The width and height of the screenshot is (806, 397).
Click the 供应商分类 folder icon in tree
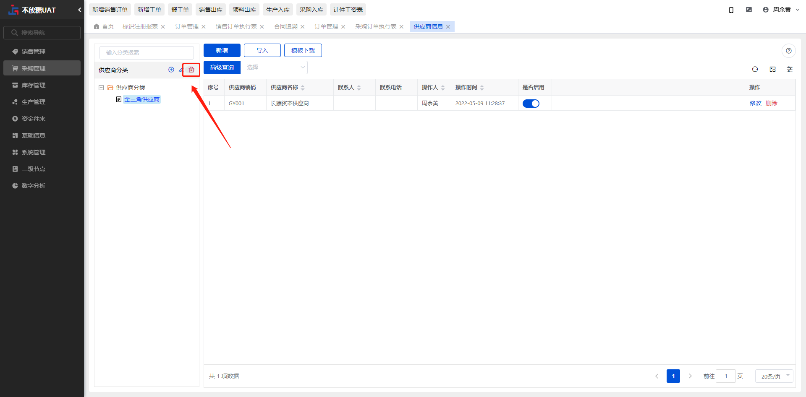[110, 88]
